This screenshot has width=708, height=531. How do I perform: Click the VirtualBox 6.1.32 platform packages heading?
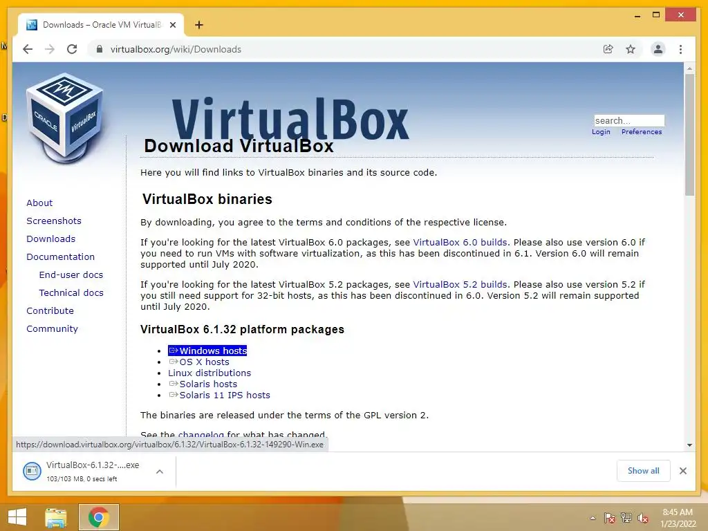(x=242, y=330)
